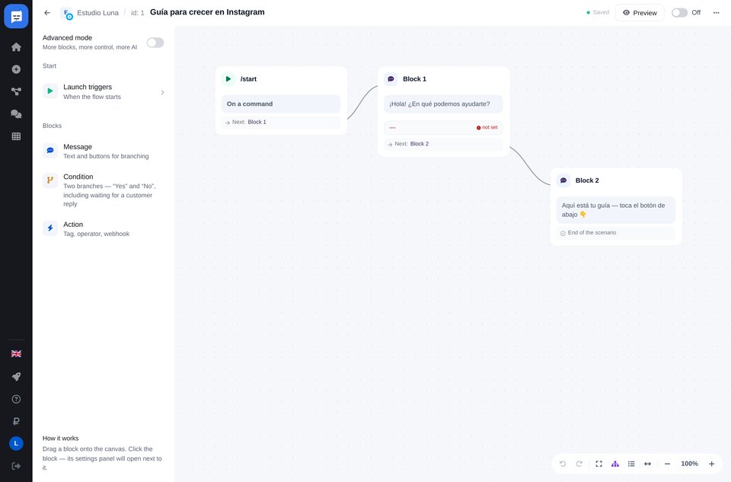Toggle the flow On/Off switch
Screen dimensions: 731x482
point(679,13)
